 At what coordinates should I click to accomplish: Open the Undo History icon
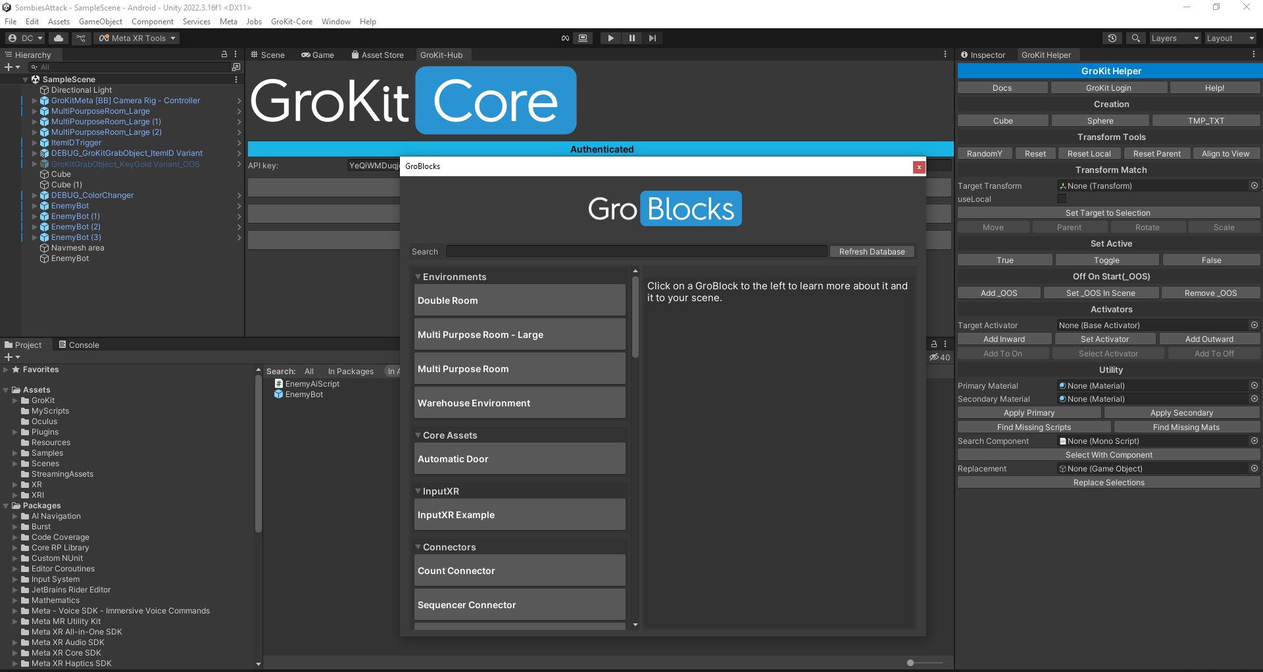pyautogui.click(x=1112, y=38)
